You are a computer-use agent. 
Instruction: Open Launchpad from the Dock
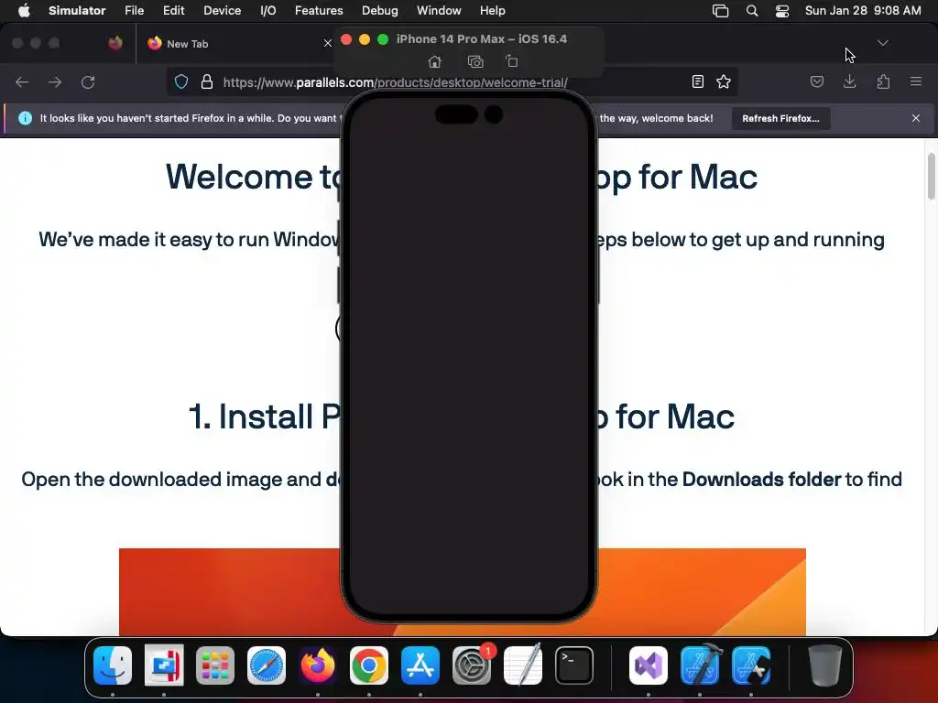pos(215,665)
